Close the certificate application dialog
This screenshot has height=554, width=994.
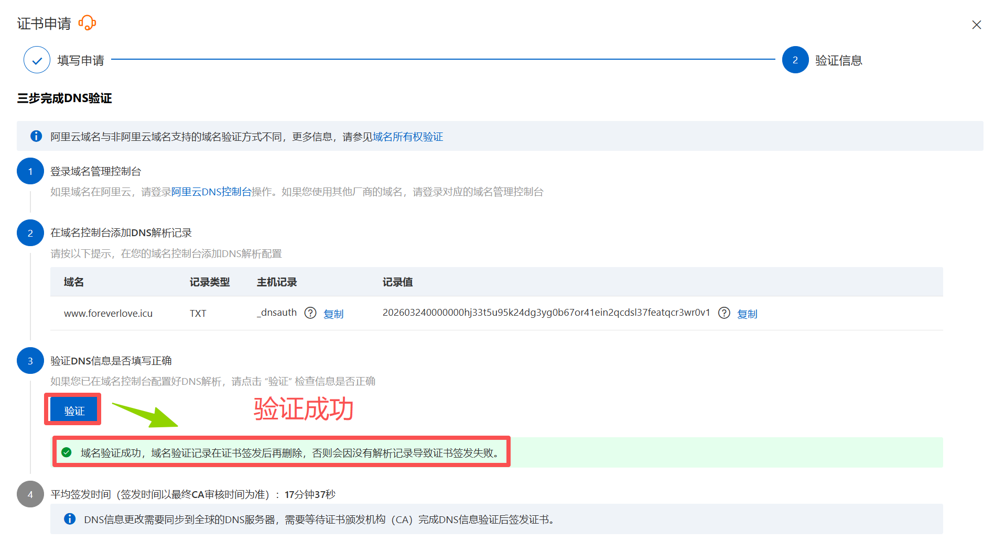(x=976, y=25)
